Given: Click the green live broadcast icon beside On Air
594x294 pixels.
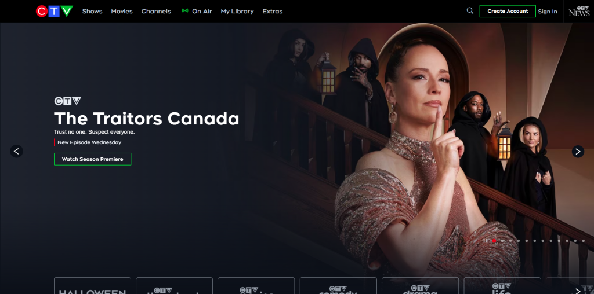Looking at the screenshot, I should point(185,11).
